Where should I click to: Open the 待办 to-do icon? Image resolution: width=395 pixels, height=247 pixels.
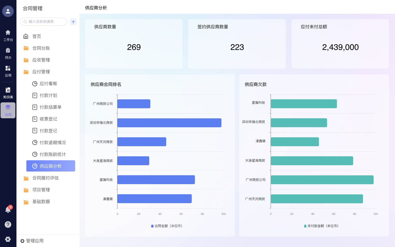[x=8, y=53]
